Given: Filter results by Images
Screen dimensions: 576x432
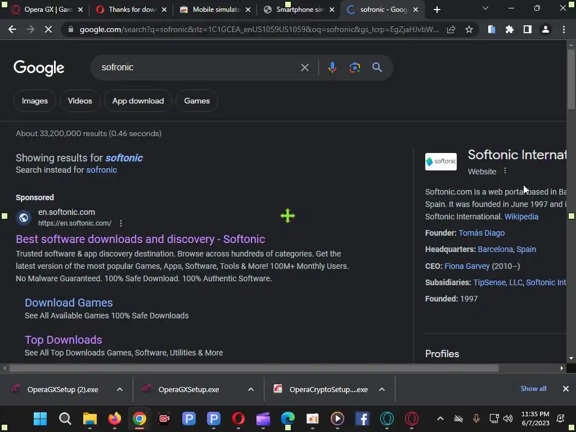Looking at the screenshot, I should [x=35, y=101].
